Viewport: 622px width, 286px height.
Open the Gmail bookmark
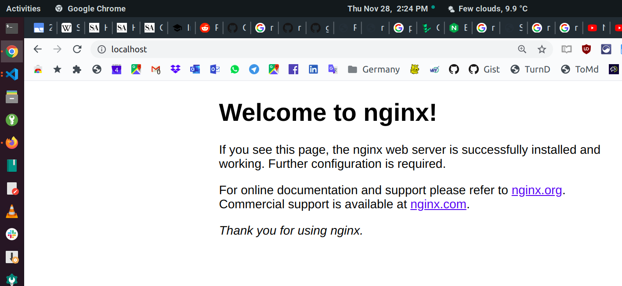156,69
